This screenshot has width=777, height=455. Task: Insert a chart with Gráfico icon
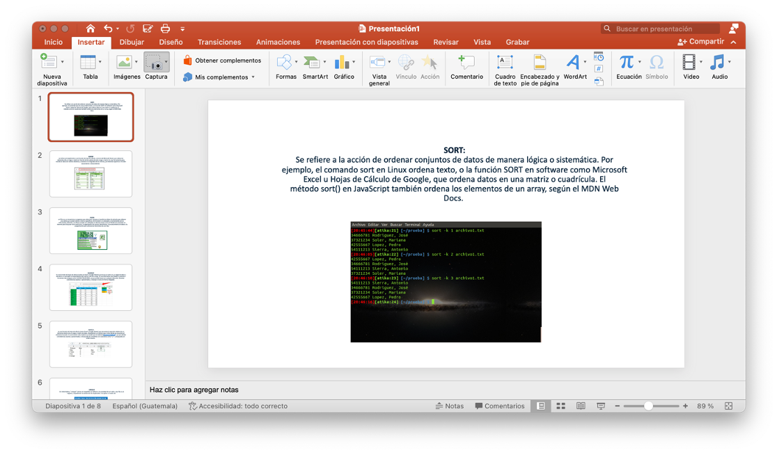tap(343, 63)
